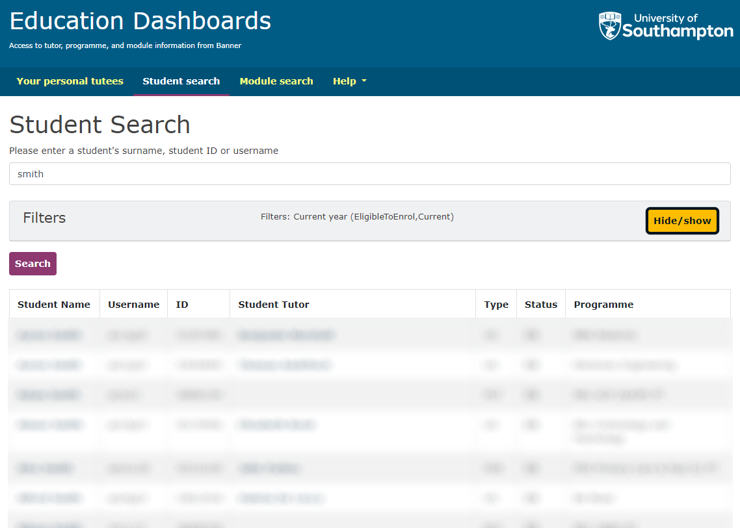Click the Status column header

pyautogui.click(x=540, y=304)
